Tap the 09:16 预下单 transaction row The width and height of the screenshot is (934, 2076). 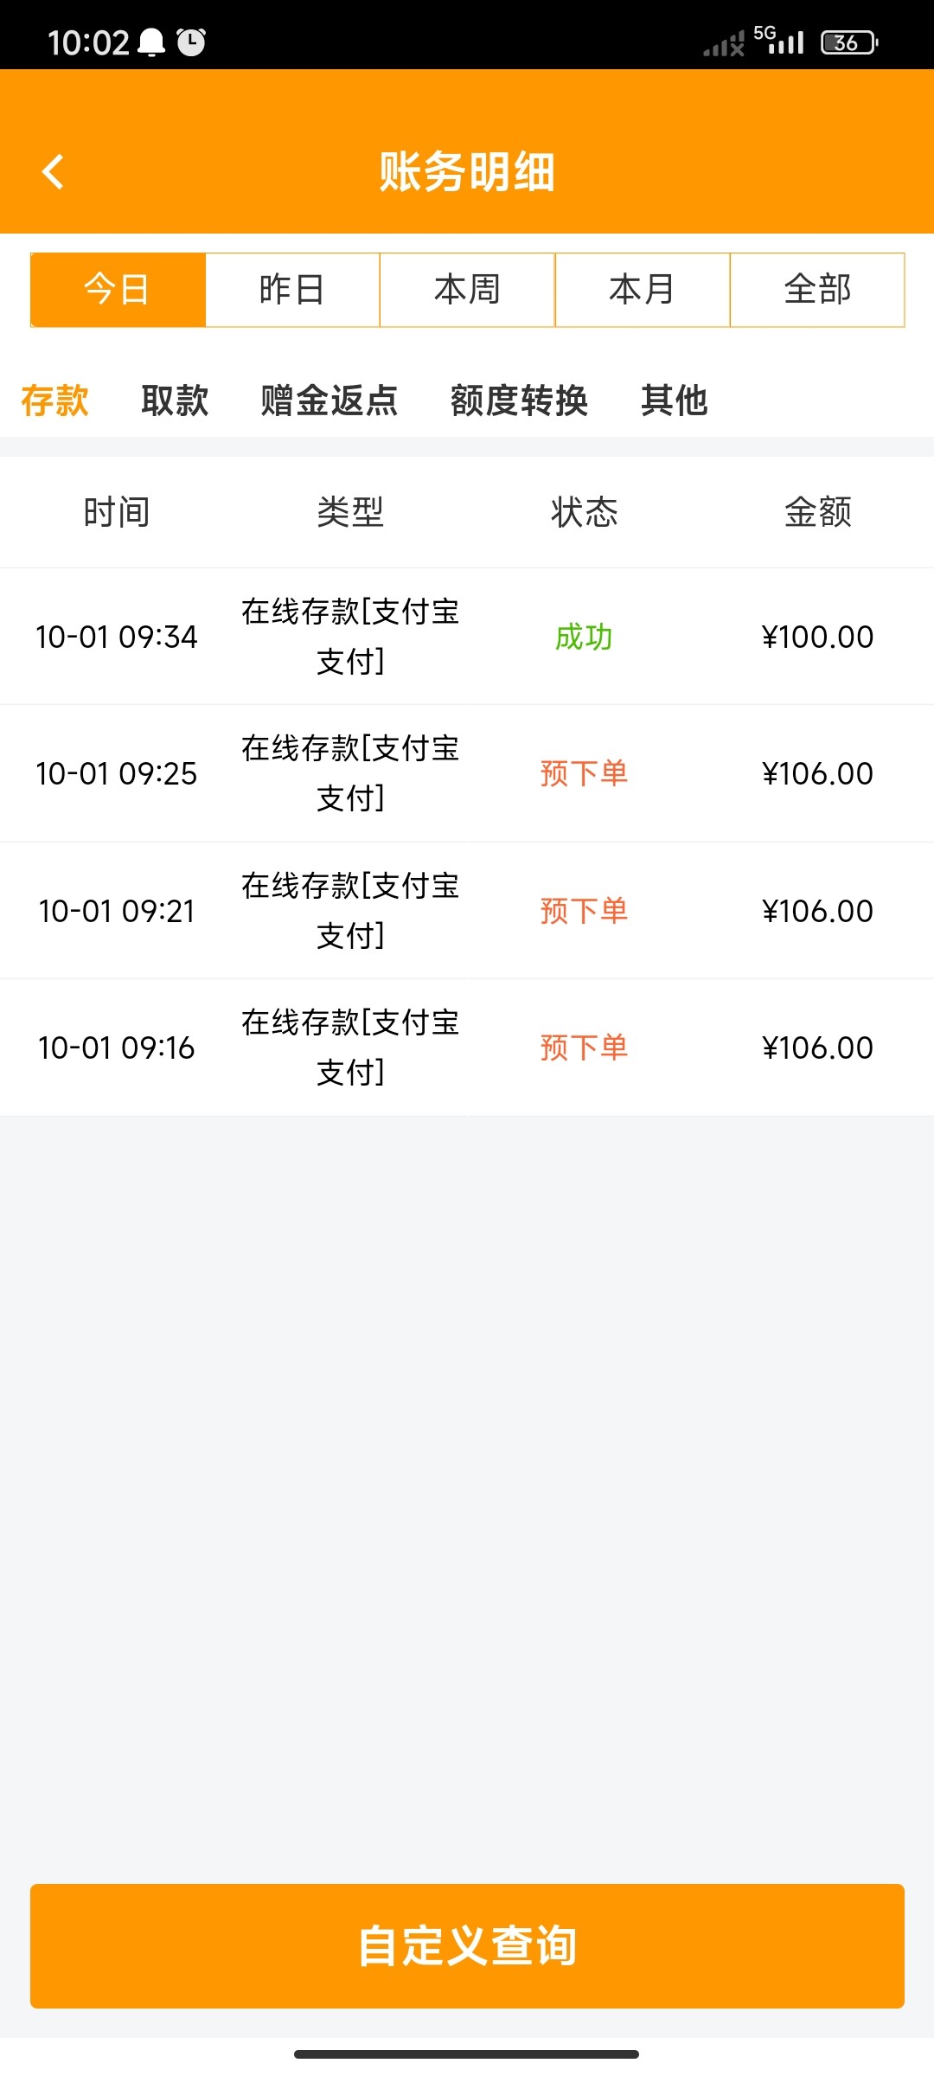(x=467, y=1048)
